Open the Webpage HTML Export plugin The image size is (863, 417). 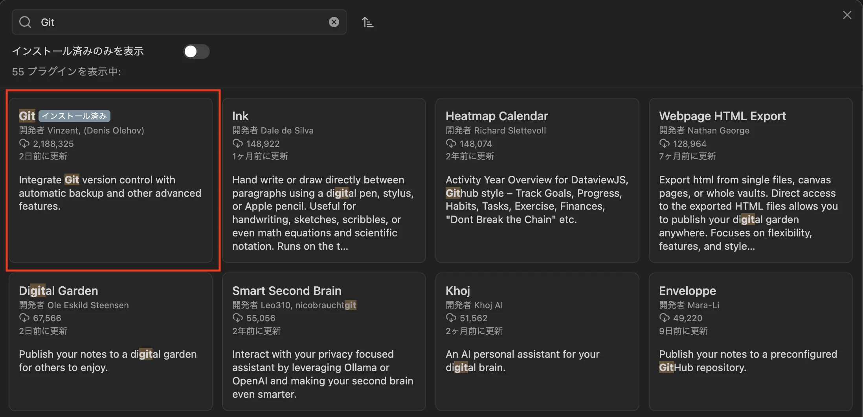(751, 180)
